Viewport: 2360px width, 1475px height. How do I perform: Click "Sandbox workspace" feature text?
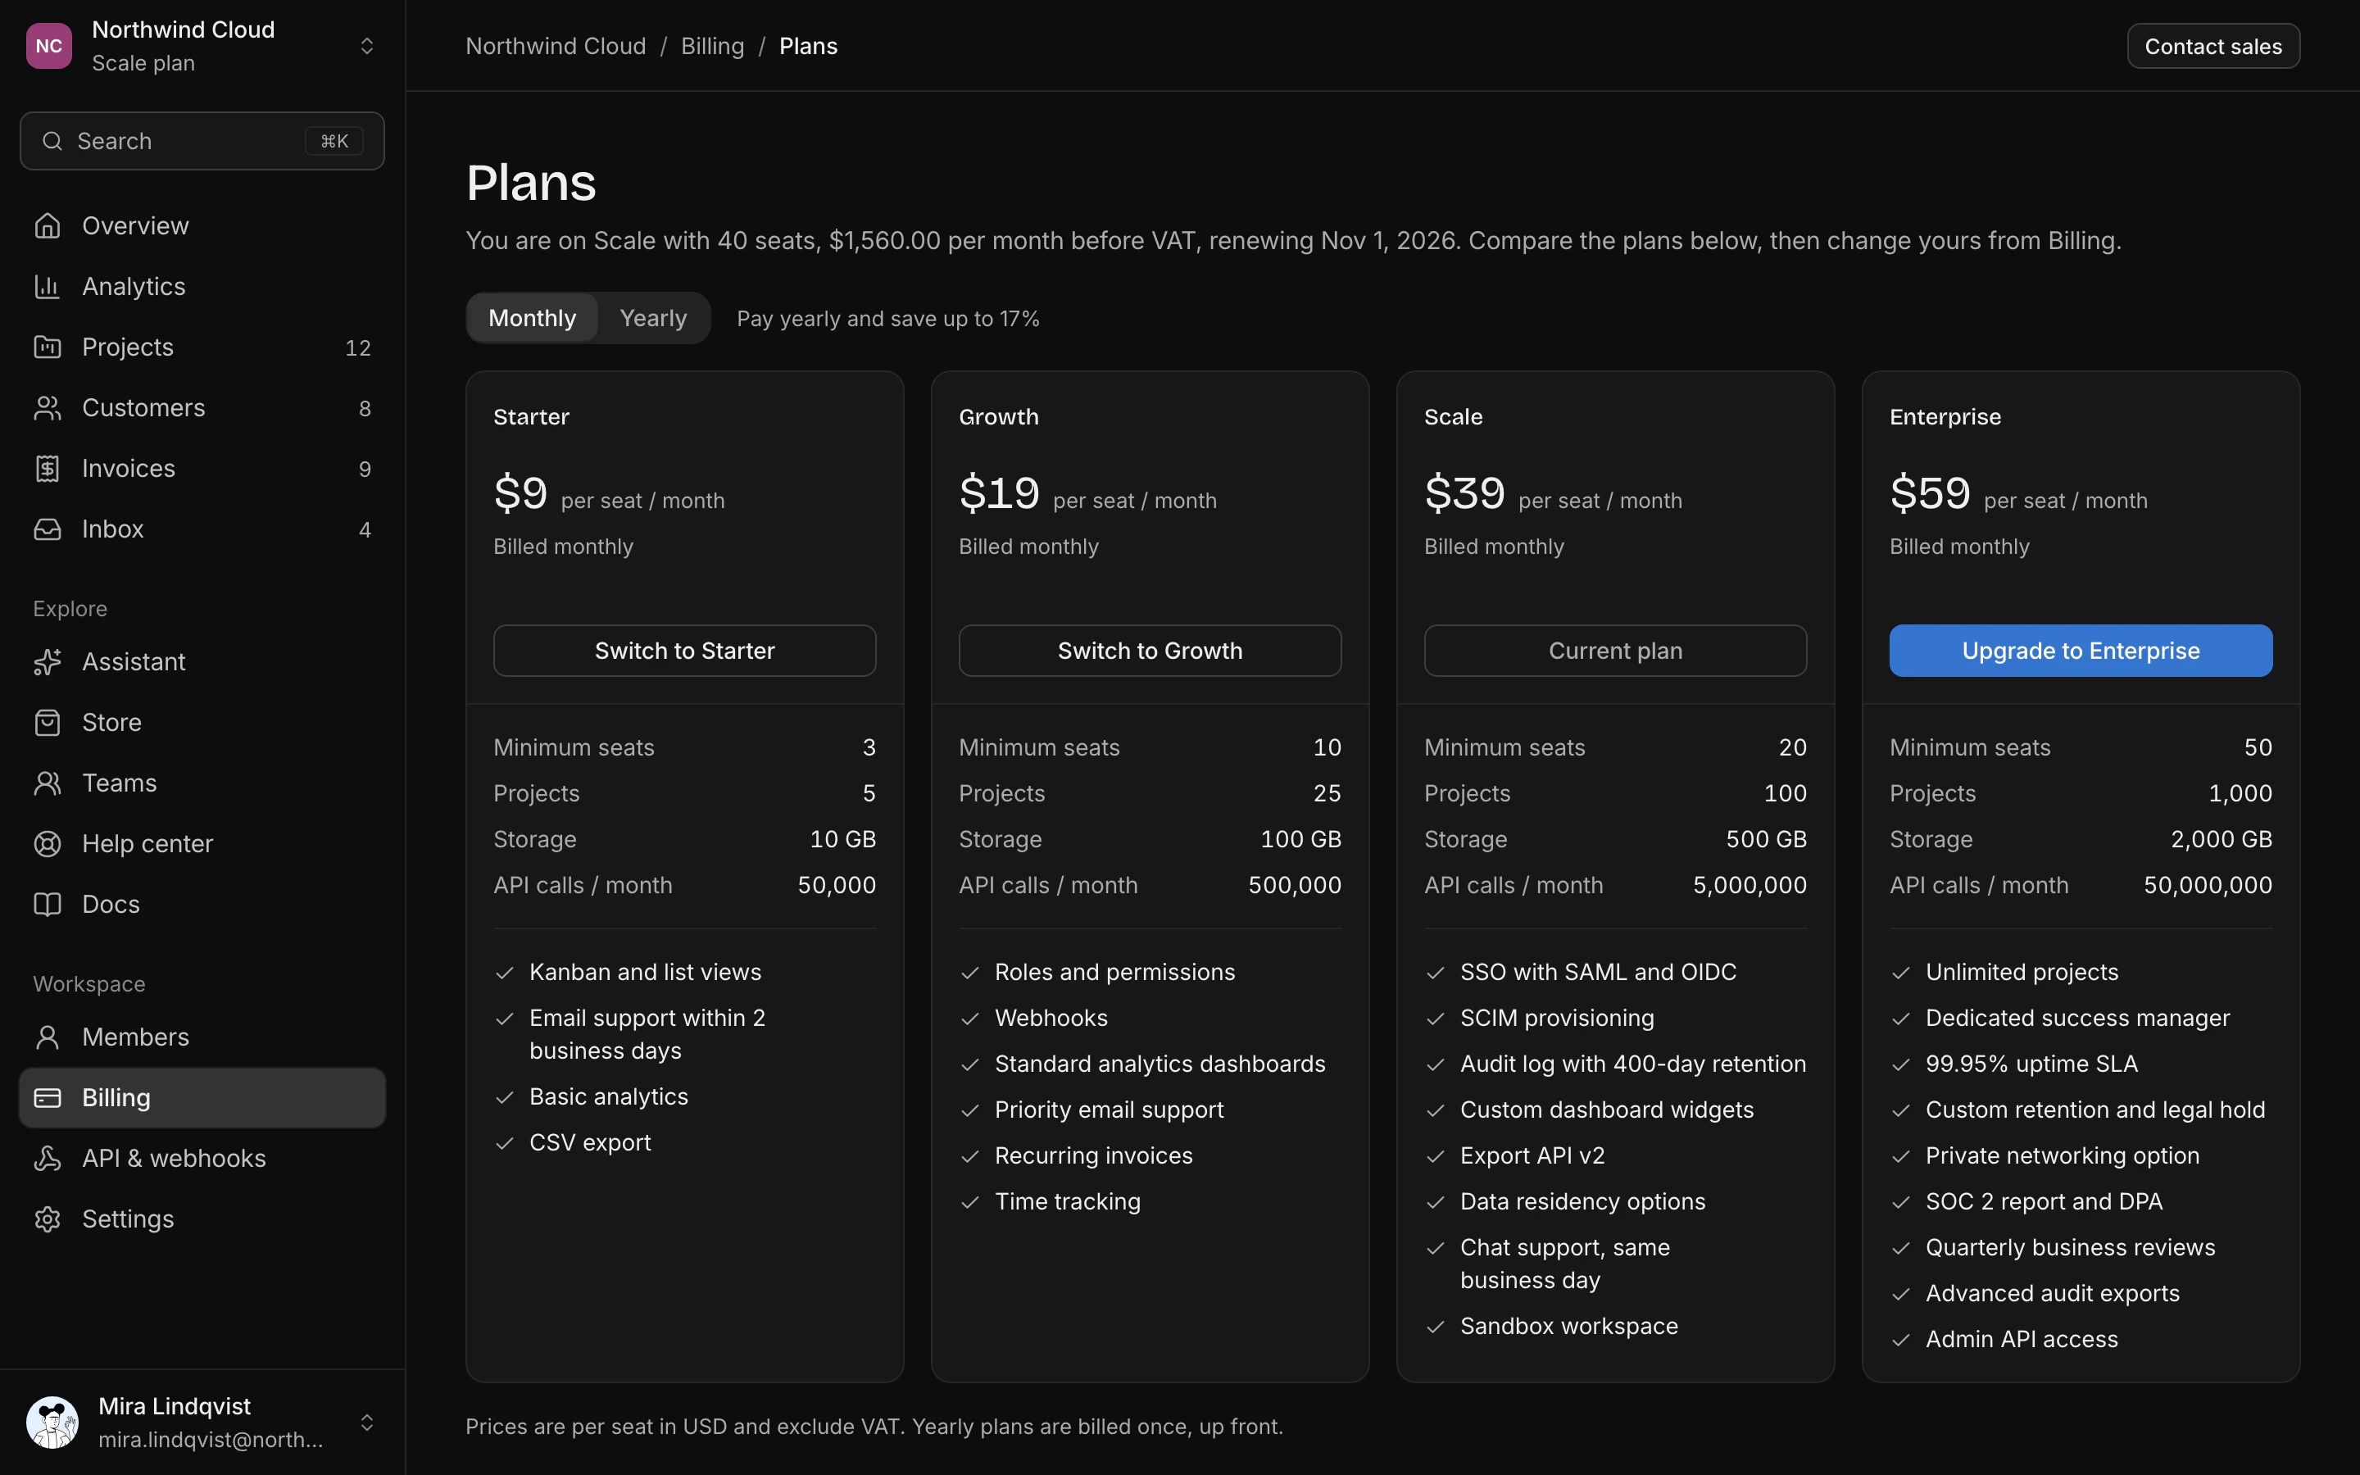pyautogui.click(x=1568, y=1326)
